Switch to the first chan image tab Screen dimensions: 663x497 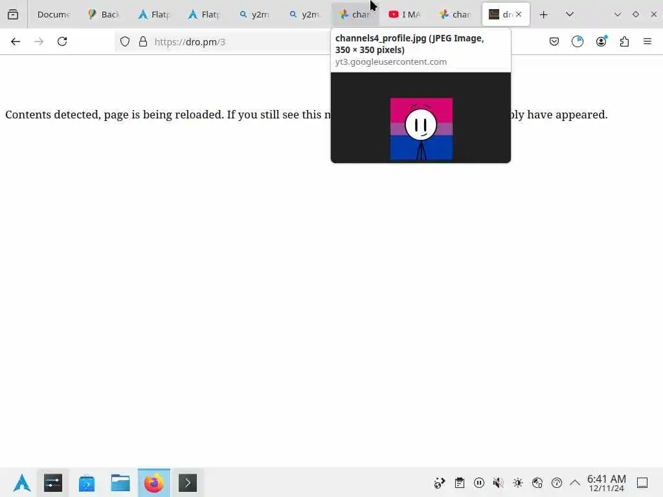pos(355,14)
